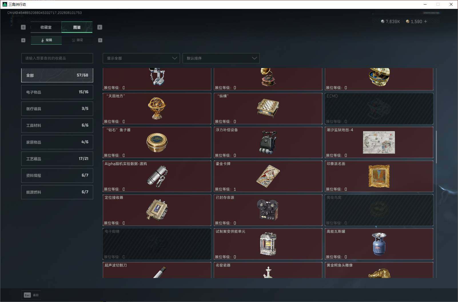The width and height of the screenshot is (458, 302).
Task: Open the locked 黄金鸟窝 card
Action: (x=379, y=210)
